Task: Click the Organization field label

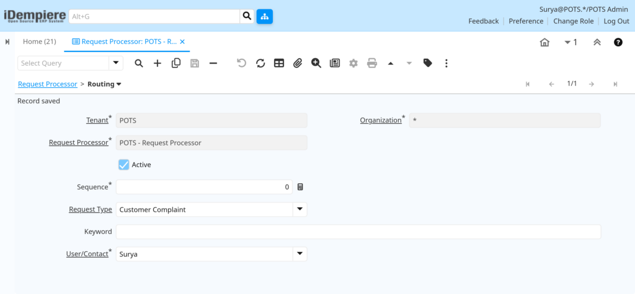Action: (381, 120)
